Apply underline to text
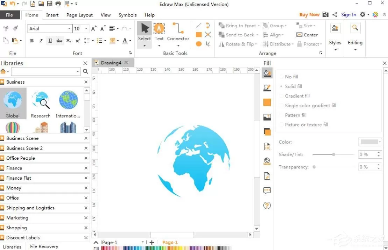The width and height of the screenshot is (388, 250). coord(50,41)
